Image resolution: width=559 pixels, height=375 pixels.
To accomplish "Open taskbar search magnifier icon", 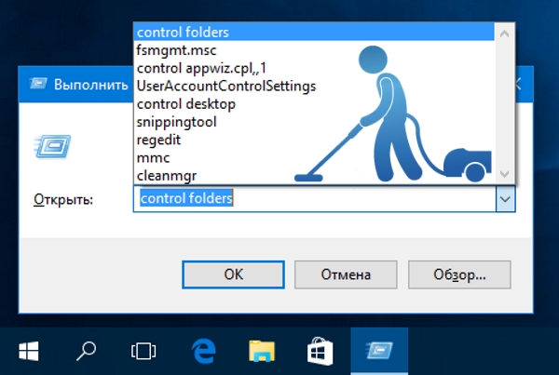I will click(x=86, y=351).
